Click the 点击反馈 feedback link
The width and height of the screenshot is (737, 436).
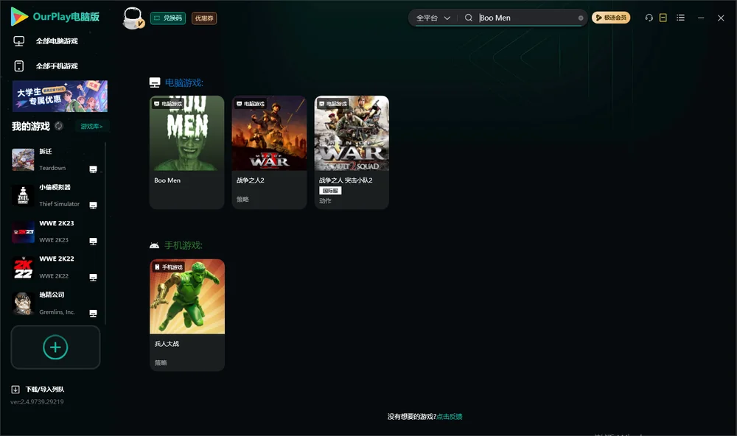coord(450,417)
